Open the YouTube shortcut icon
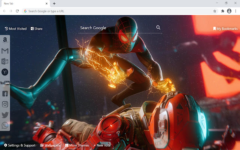The height and width of the screenshot is (150, 240). [5, 83]
